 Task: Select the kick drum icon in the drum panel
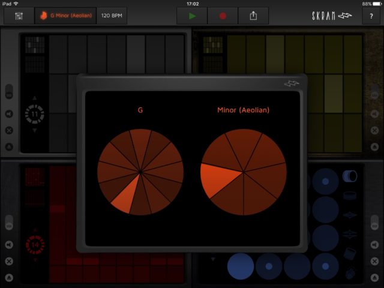pyautogui.click(x=350, y=176)
